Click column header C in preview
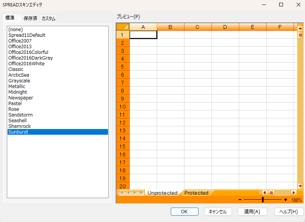305x222 pixels. (198, 27)
